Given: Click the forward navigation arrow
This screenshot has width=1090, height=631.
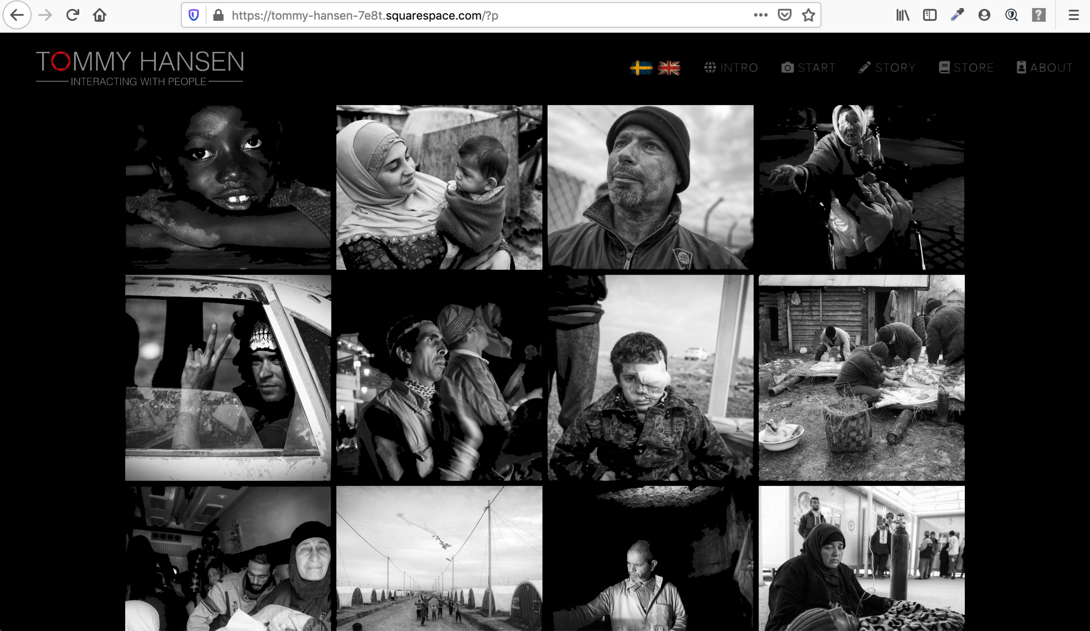Looking at the screenshot, I should (45, 15).
